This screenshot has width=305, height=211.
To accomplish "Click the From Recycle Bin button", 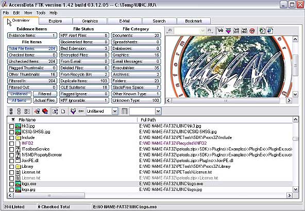I will [84, 75].
